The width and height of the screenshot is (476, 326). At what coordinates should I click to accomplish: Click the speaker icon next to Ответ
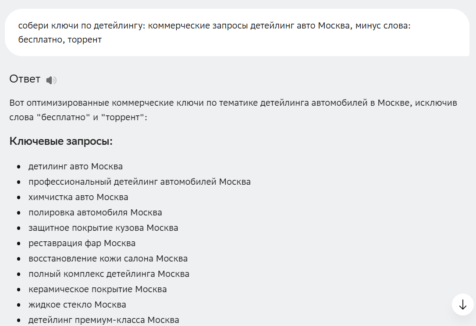(51, 80)
